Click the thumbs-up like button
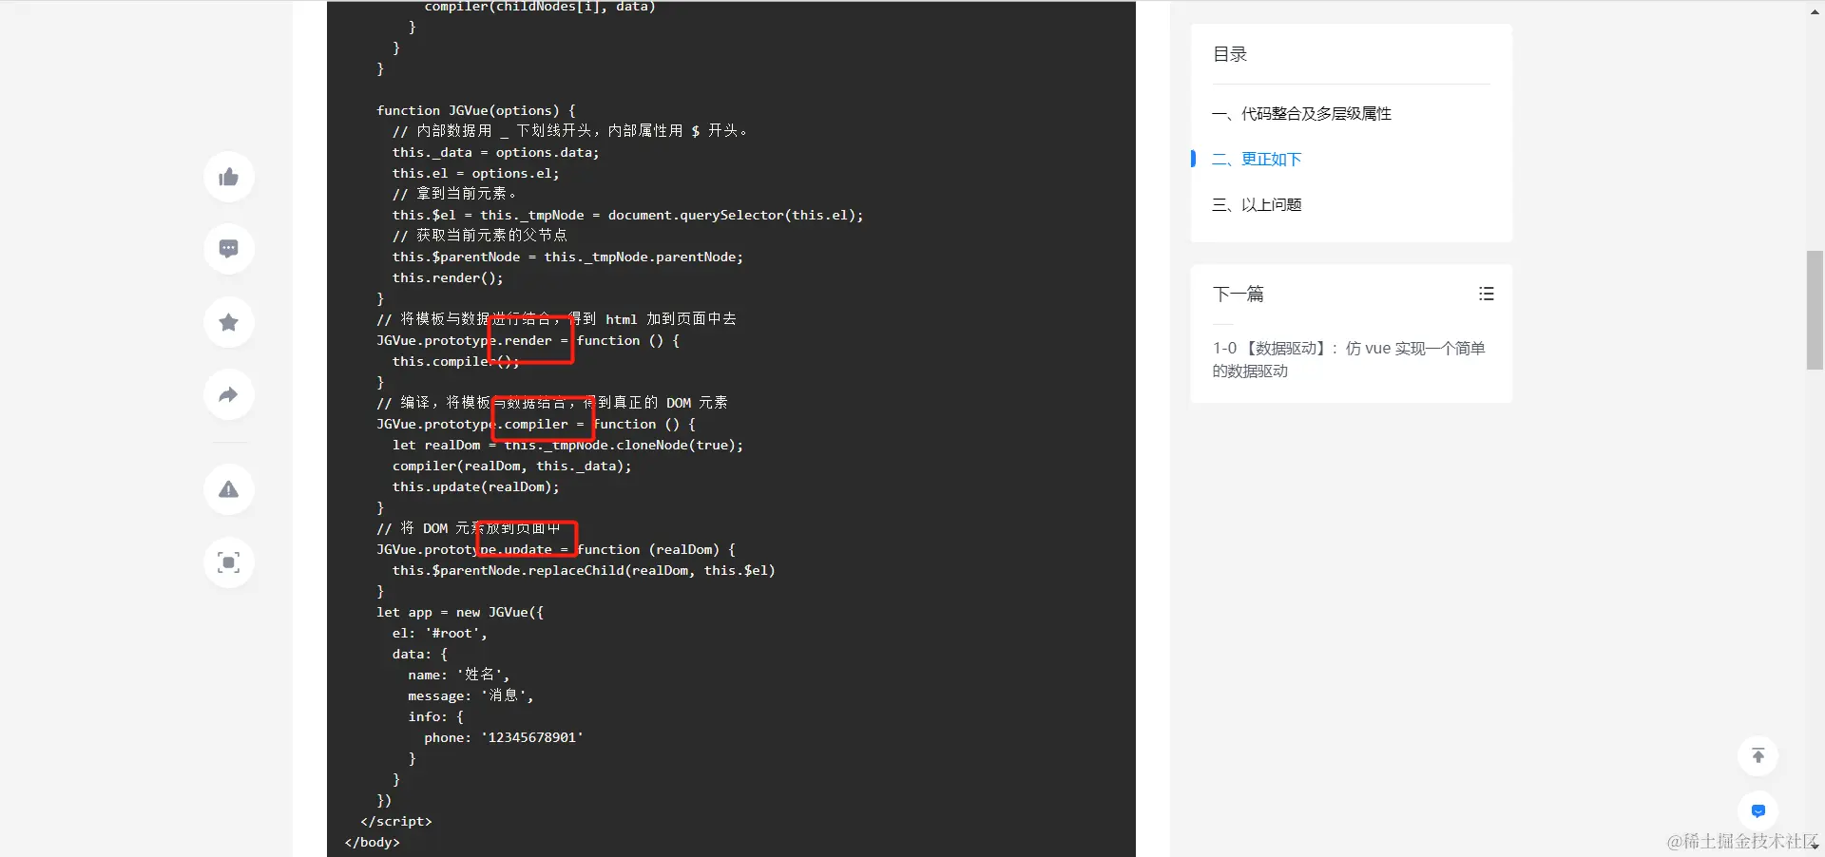The image size is (1825, 857). [229, 177]
